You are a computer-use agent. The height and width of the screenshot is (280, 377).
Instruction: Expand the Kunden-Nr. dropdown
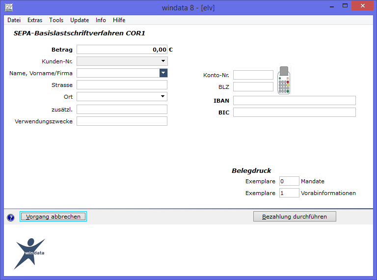tap(163, 61)
